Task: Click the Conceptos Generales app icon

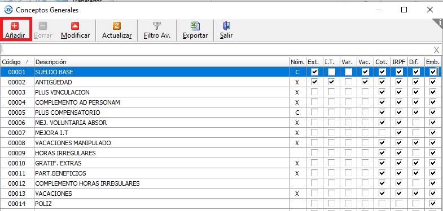Action: [x=8, y=10]
